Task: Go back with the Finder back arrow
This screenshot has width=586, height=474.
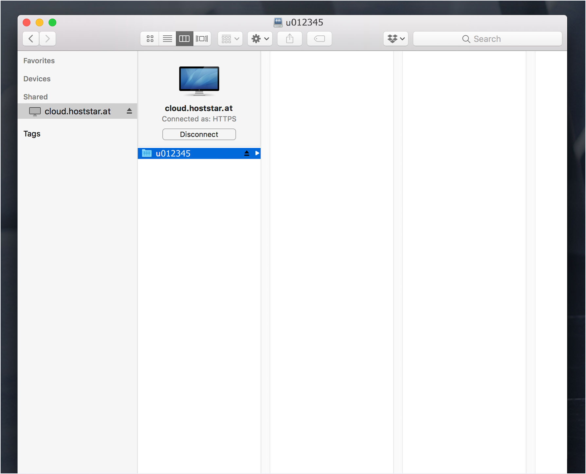Action: pyautogui.click(x=31, y=39)
